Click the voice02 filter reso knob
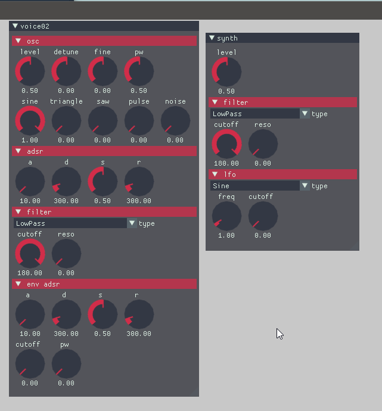This screenshot has height=411, width=382. tap(66, 254)
